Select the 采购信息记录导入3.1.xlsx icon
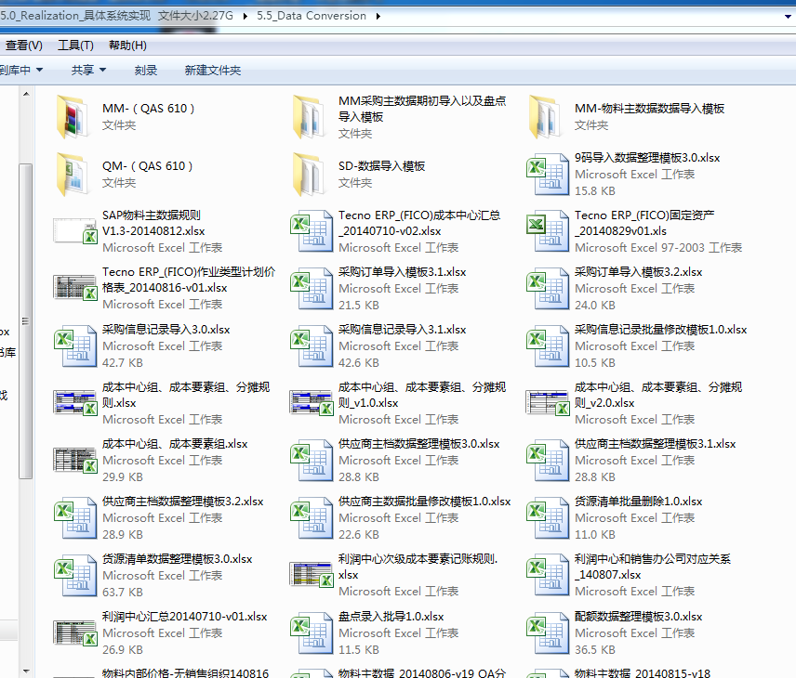Screen dimensions: 796x678 (312, 346)
